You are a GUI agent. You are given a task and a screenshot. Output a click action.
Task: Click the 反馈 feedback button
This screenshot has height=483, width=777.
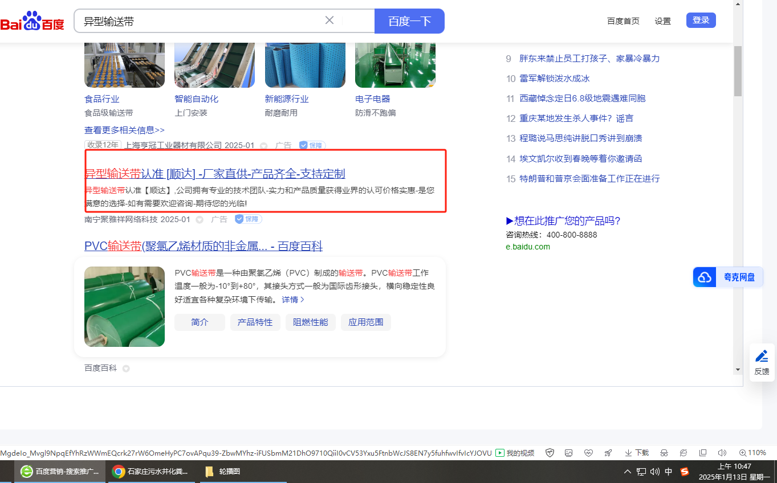(x=762, y=363)
